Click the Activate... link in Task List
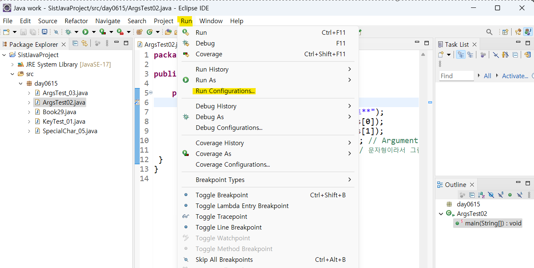This screenshot has width=534, height=268. pyautogui.click(x=515, y=76)
